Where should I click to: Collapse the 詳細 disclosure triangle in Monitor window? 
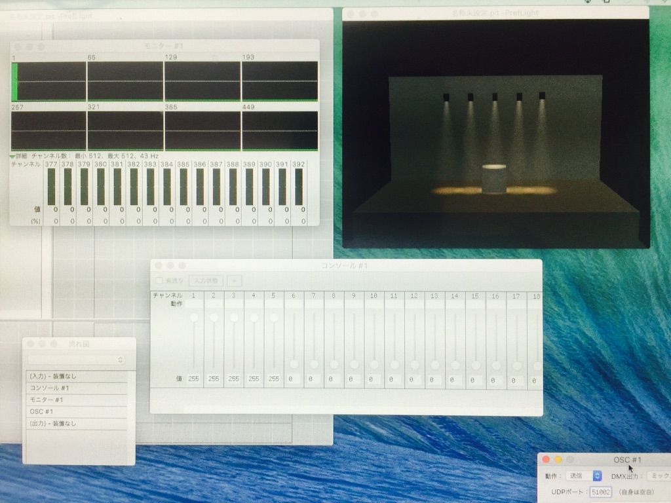12,157
